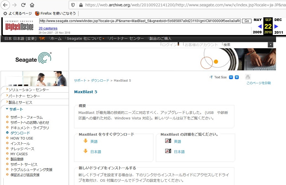The height and width of the screenshot is (185, 286).
Task: Click download arrow icon beside 日本語
Action: tap(85, 151)
